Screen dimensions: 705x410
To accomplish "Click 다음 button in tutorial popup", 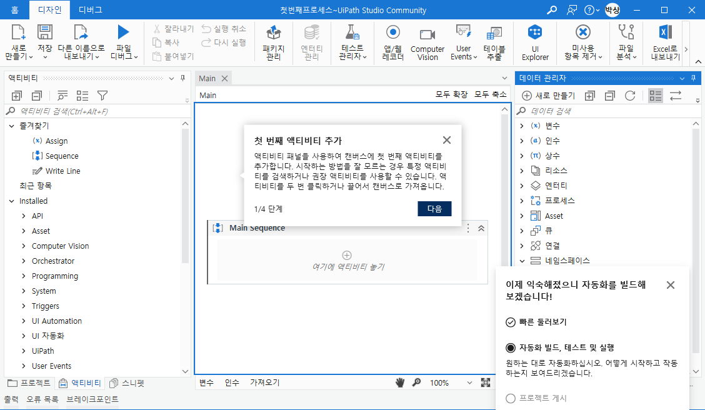I will tap(434, 209).
